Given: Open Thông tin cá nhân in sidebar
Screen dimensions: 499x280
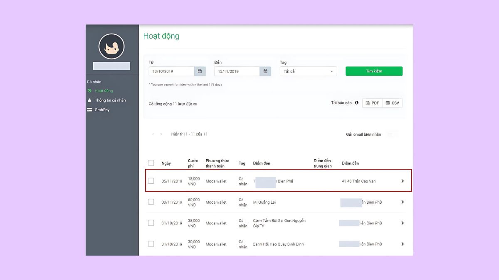Looking at the screenshot, I should point(110,100).
